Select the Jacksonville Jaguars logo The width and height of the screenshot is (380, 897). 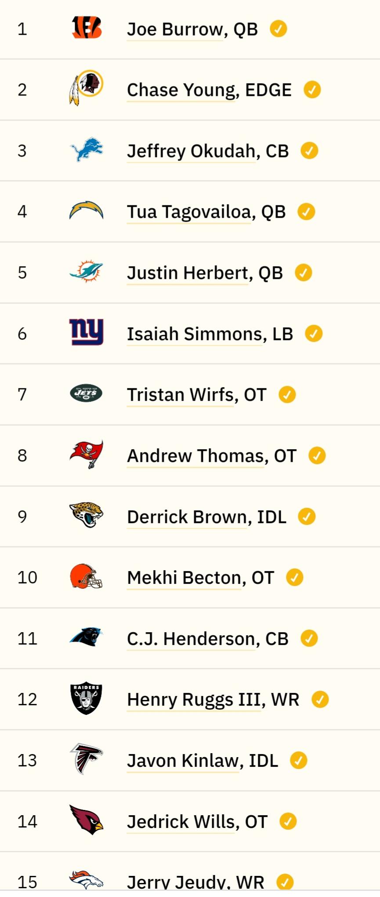click(87, 515)
